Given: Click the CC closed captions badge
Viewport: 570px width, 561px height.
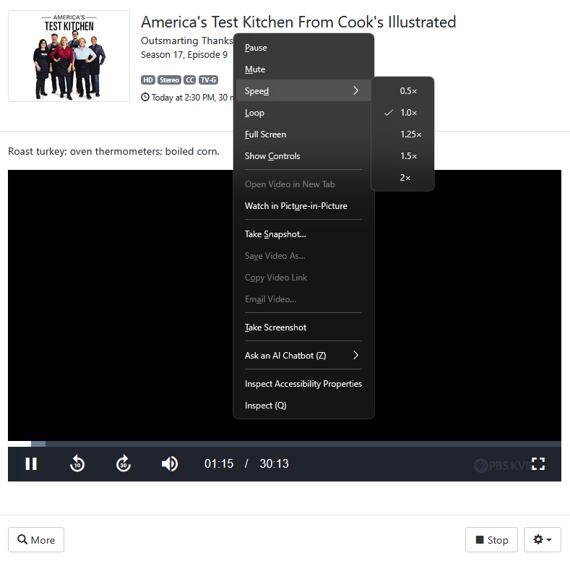Looking at the screenshot, I should click(x=190, y=80).
